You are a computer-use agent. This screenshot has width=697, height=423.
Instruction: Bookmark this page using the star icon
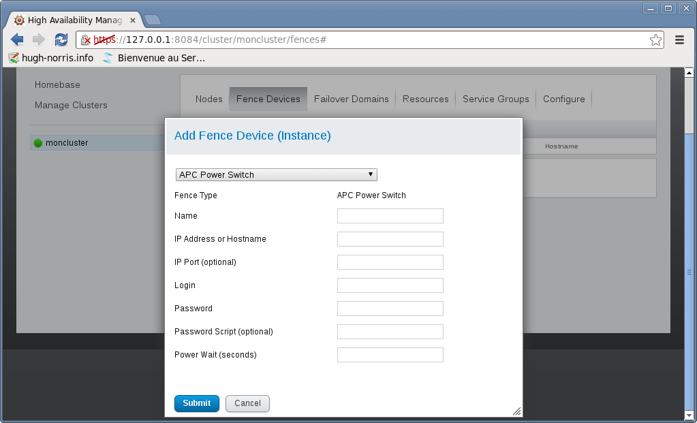(x=655, y=40)
